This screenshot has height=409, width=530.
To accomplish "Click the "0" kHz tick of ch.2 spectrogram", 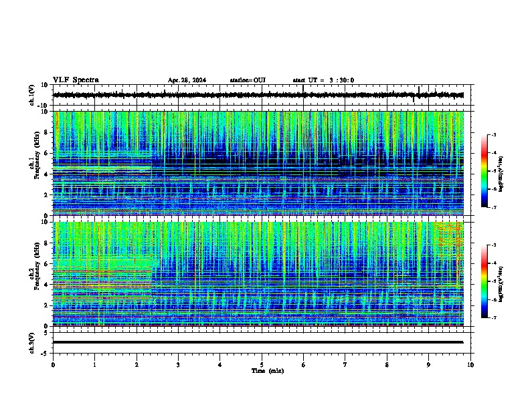I will click(x=46, y=326).
